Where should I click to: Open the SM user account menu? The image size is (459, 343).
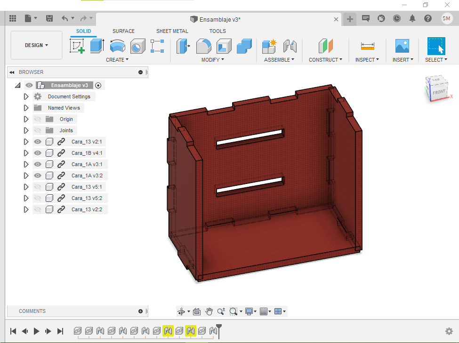click(446, 18)
